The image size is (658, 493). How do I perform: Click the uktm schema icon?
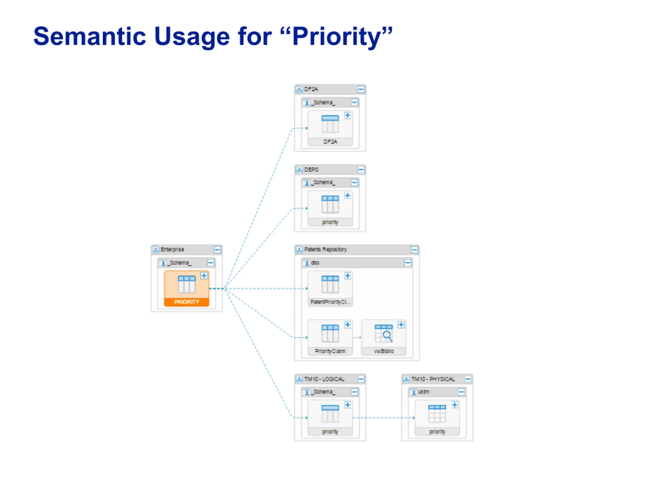413,392
